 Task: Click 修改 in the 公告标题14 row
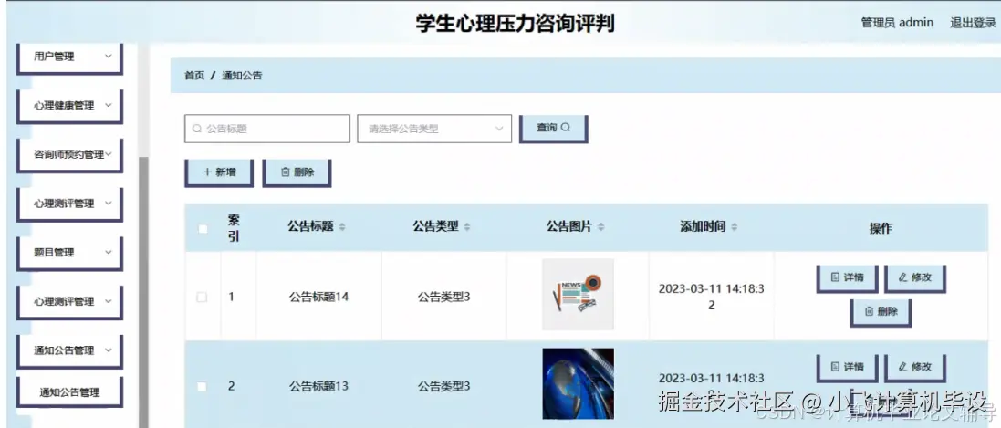(x=915, y=277)
